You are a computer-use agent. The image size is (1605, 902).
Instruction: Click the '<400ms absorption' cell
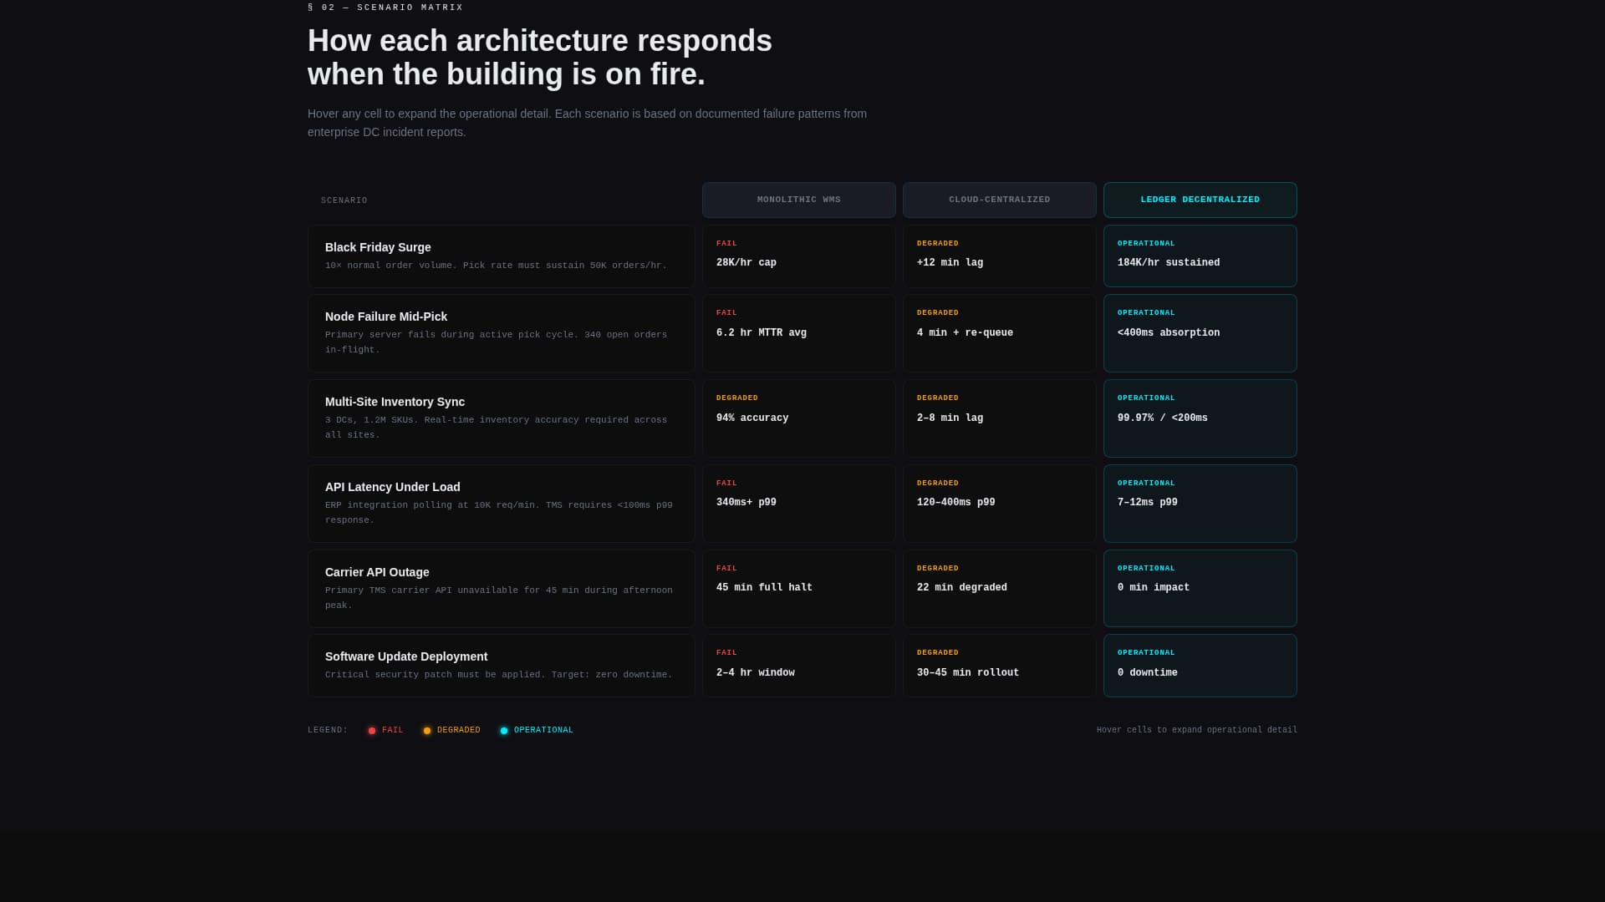(x=1200, y=333)
